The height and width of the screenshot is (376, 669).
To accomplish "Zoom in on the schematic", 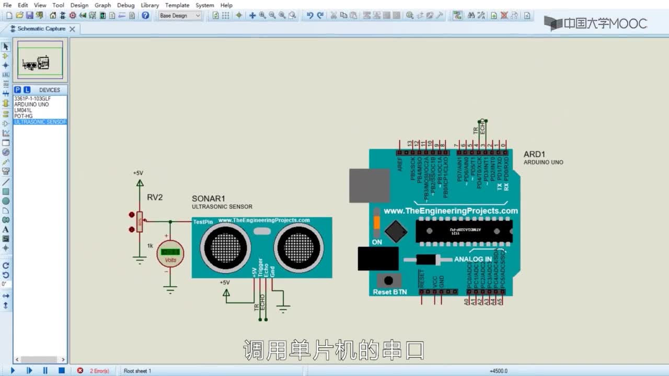I will [x=262, y=16].
